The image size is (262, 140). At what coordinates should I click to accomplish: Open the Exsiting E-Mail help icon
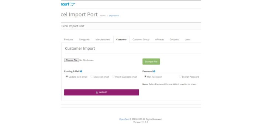click(x=81, y=71)
